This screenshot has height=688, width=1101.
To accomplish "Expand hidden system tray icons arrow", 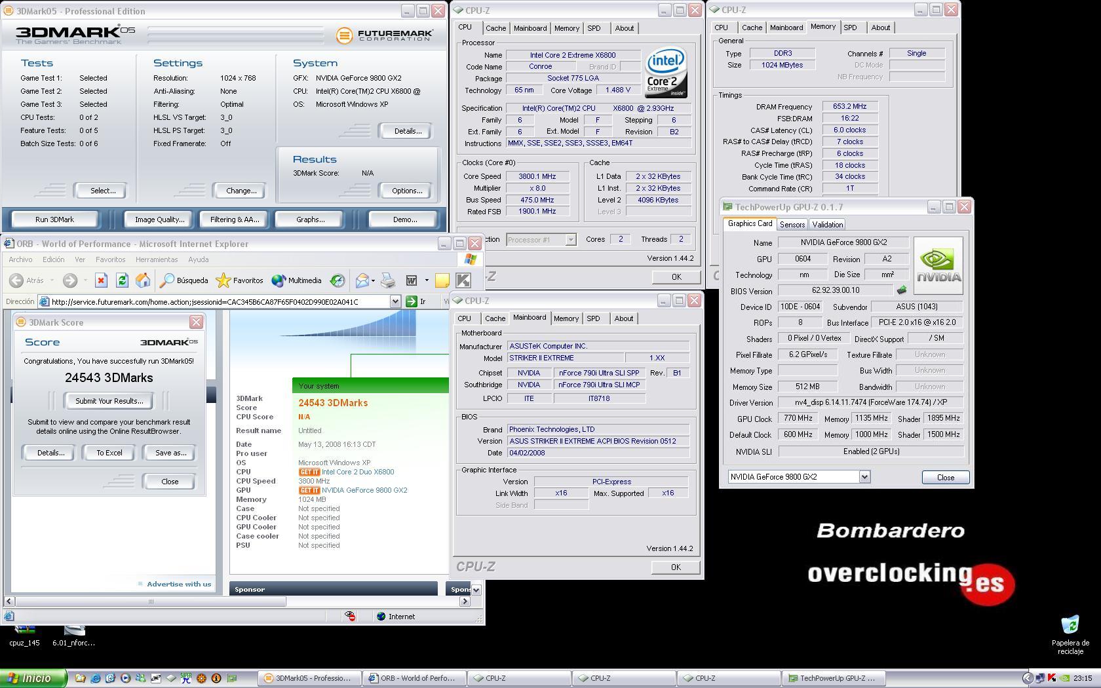I will pos(1028,678).
